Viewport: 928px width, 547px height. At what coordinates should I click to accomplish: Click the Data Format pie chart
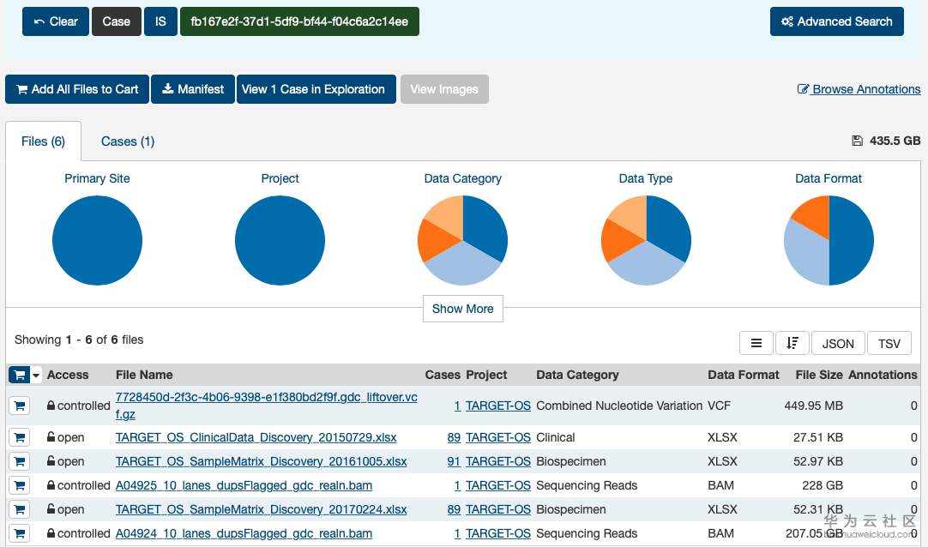tap(829, 240)
